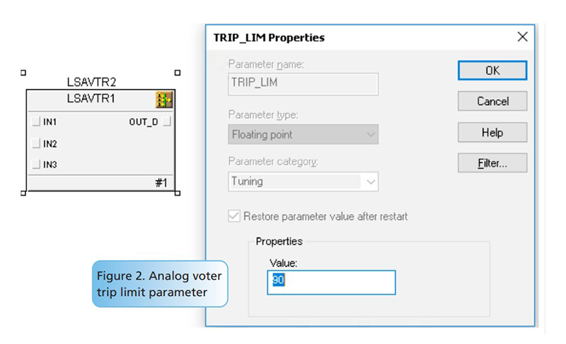Image resolution: width=566 pixels, height=344 pixels.
Task: Click the #1 execution order label
Action: point(161,184)
